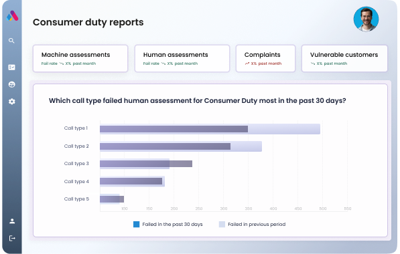Screen dimensions: 400x254
Task: Toggle 'Failed in previous period' legend swatch
Action: click(222, 224)
